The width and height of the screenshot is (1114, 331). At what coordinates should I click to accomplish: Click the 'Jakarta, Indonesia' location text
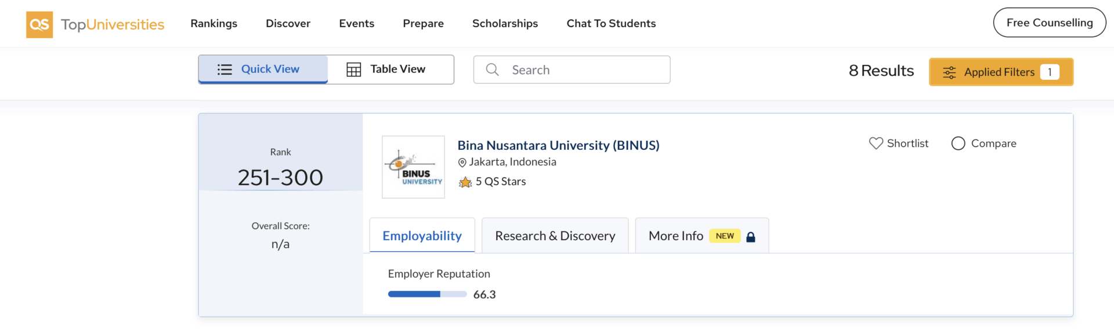coord(513,162)
